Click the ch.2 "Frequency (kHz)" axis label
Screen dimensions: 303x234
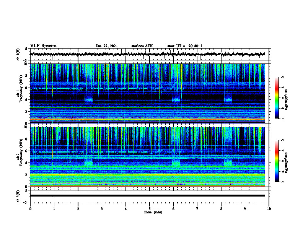[21, 152]
